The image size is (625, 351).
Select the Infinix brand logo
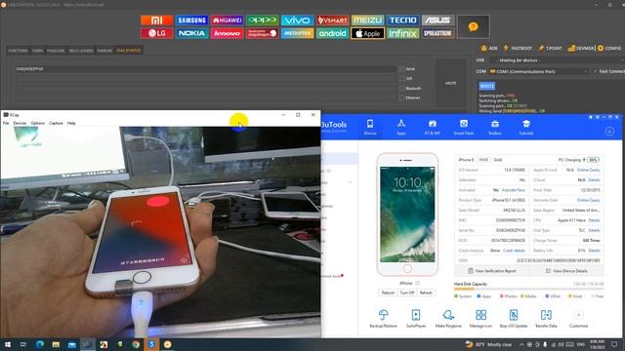tap(402, 33)
